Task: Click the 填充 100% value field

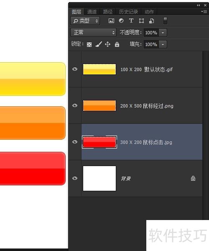Action: [x=151, y=44]
